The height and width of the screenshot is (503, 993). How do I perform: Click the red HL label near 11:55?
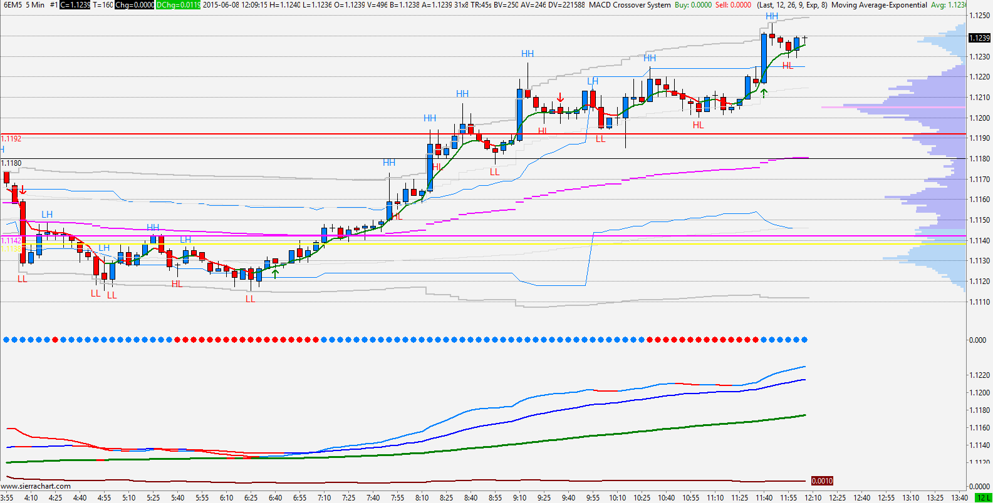788,66
